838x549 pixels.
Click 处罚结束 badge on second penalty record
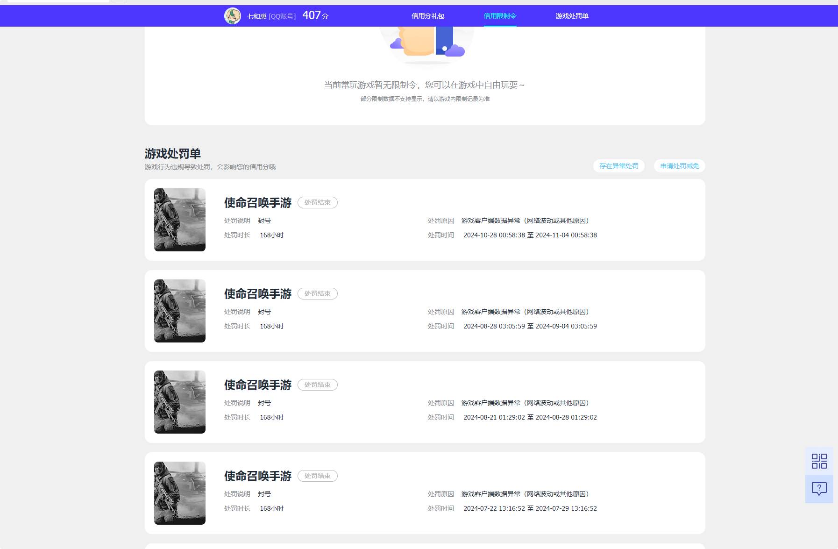click(317, 294)
